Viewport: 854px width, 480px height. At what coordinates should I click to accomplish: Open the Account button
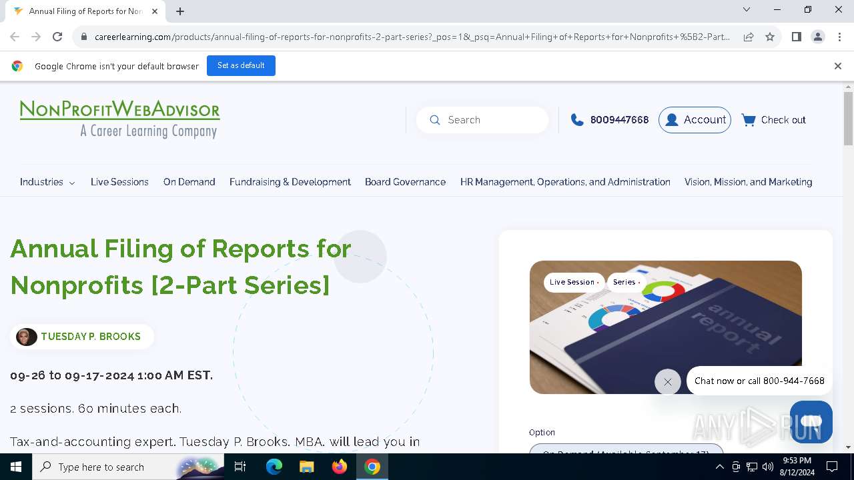[x=695, y=120]
